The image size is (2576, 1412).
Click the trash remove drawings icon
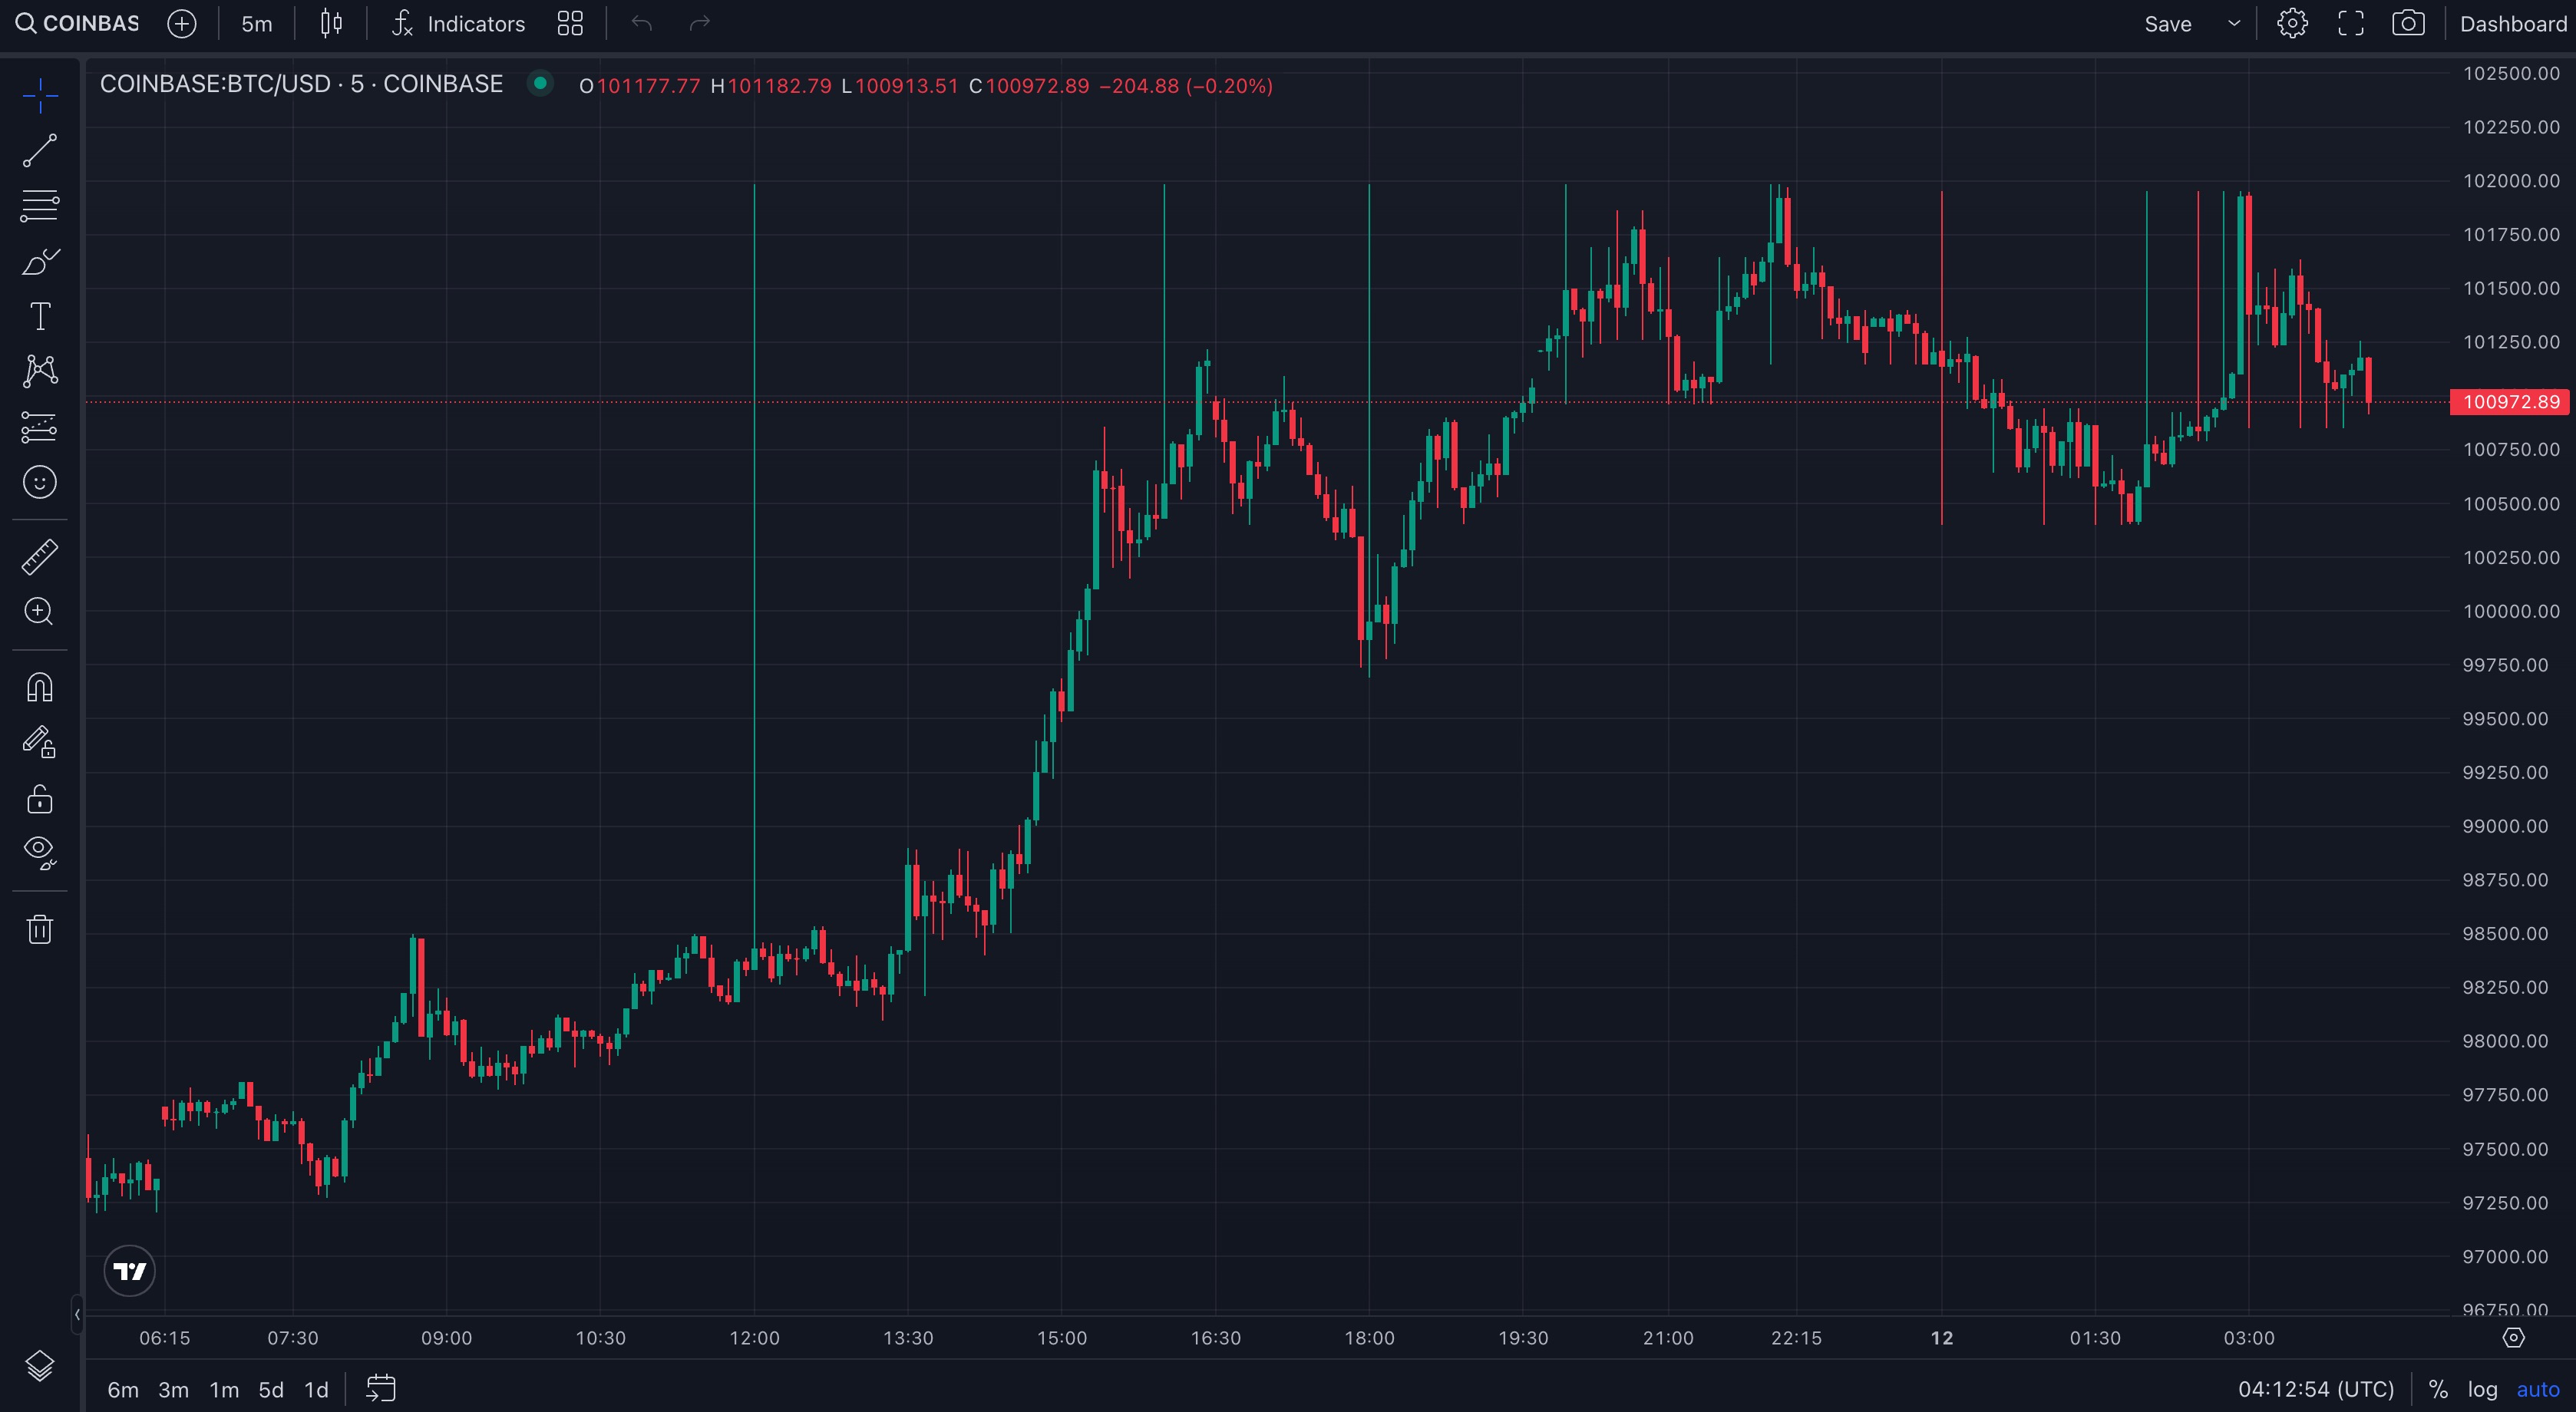pyautogui.click(x=40, y=929)
